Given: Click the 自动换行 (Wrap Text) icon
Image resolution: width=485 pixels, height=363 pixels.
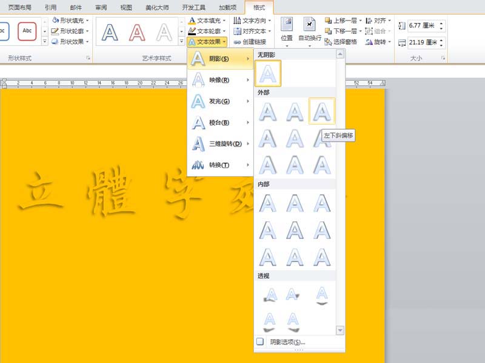Looking at the screenshot, I should pyautogui.click(x=309, y=27).
